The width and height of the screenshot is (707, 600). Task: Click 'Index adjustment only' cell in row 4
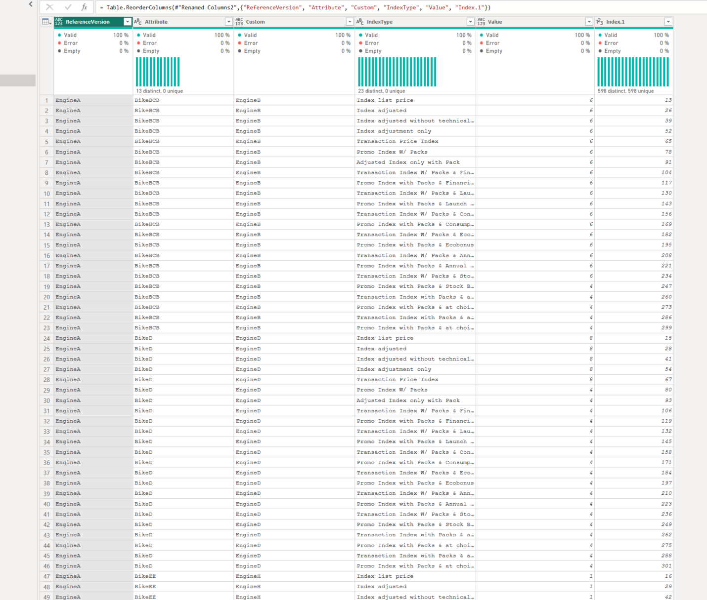(415, 131)
